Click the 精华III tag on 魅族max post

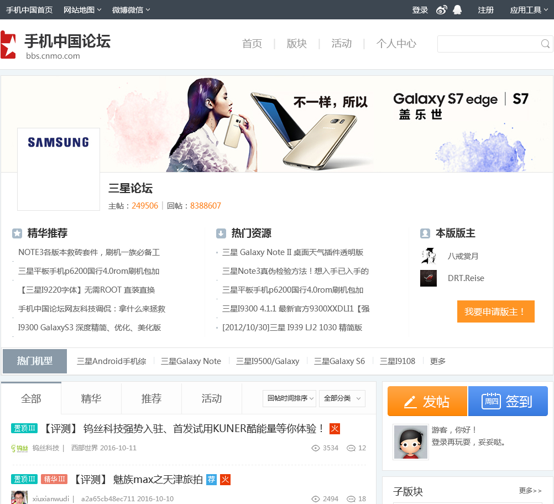54,479
